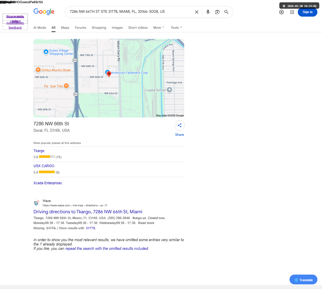Click the timestamp overlay 2026-03-30
This screenshot has width=326, height=289.
[x=299, y=6]
